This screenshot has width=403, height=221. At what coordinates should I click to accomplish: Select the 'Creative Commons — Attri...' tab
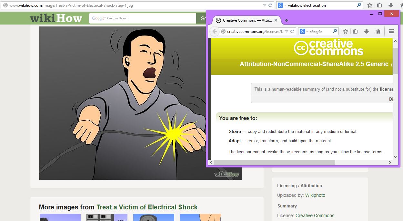point(247,20)
